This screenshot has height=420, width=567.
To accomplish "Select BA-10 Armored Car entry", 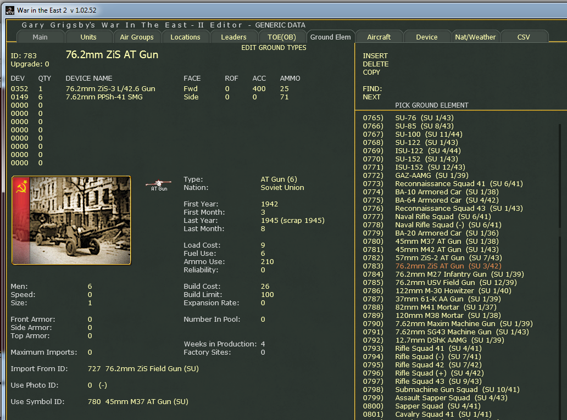I will click(x=447, y=192).
